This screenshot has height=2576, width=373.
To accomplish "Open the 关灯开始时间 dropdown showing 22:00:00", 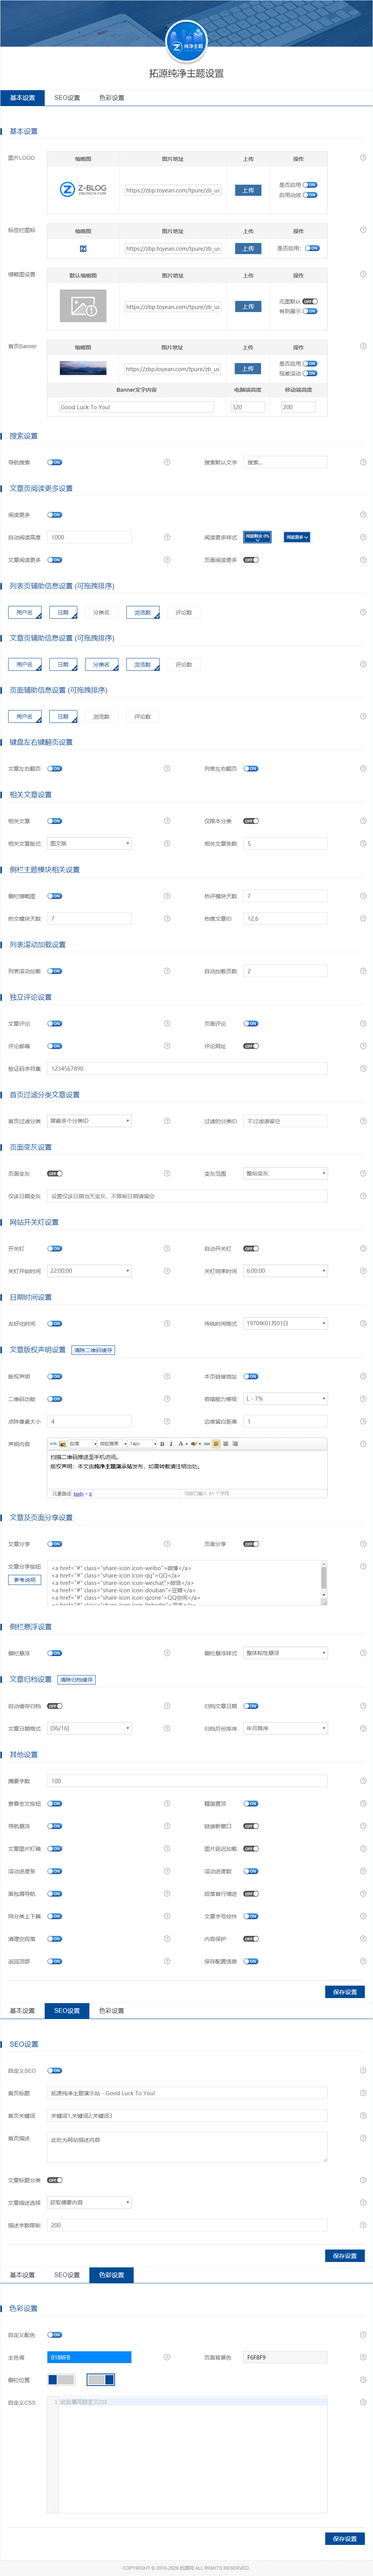I will click(89, 1271).
